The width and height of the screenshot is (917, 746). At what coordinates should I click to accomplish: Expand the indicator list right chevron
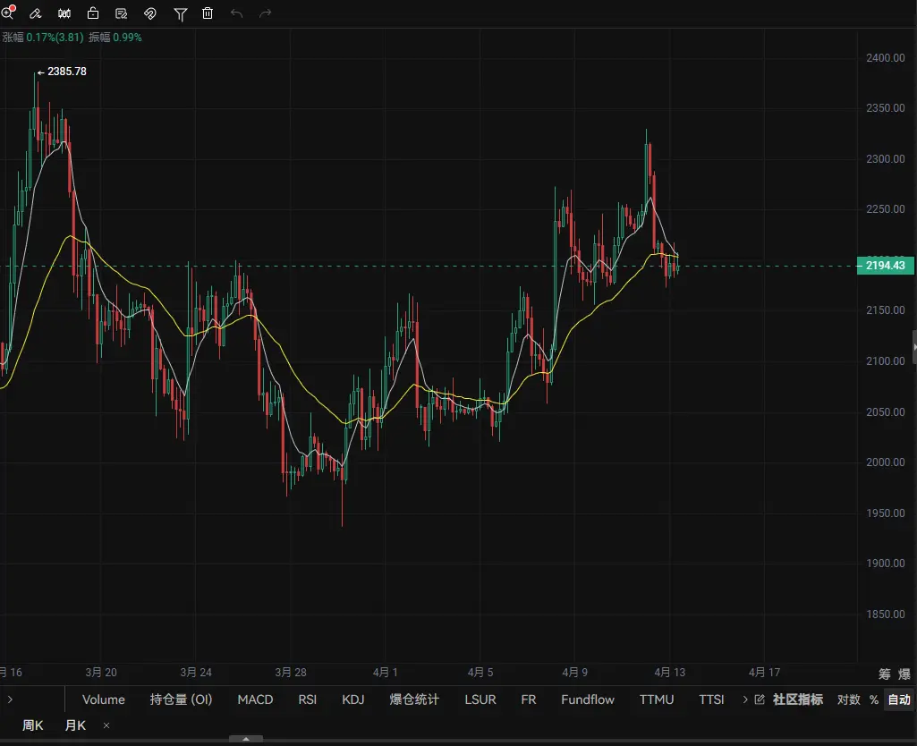click(745, 699)
